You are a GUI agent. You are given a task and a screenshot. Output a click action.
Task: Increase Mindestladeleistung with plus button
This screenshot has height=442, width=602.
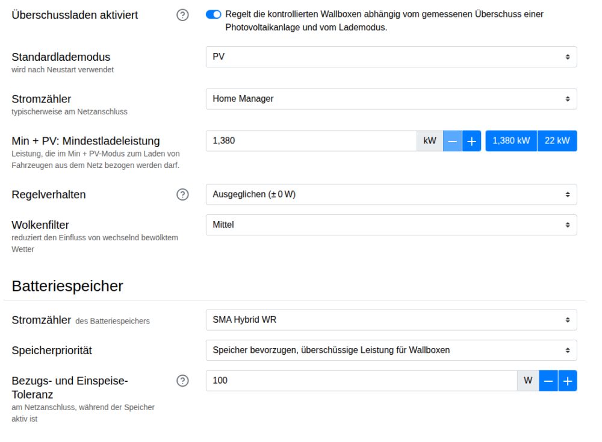point(471,141)
